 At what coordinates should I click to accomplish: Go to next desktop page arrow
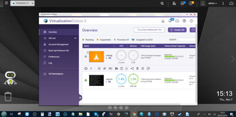[233, 59]
